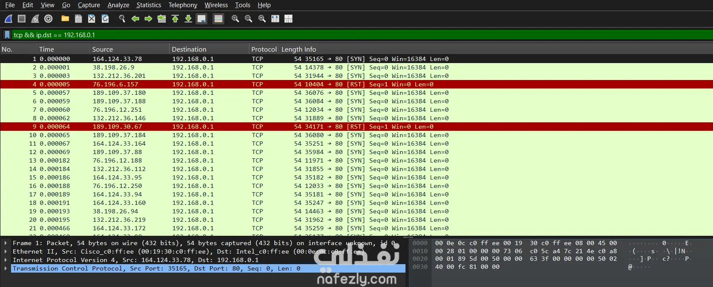Open the Capture menu
This screenshot has height=287, width=713.
(89, 5)
